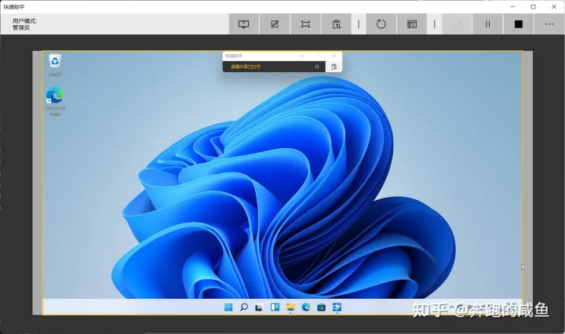Maximize the main Quick Assist window
Screen dimensions: 565x334
click(x=534, y=7)
